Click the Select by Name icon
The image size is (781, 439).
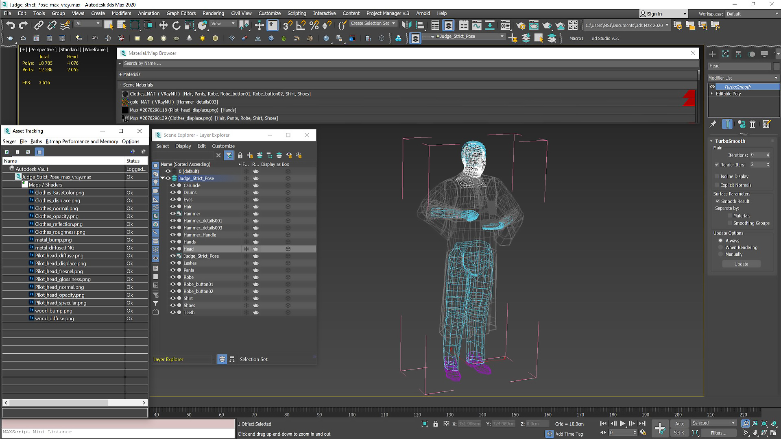click(122, 25)
